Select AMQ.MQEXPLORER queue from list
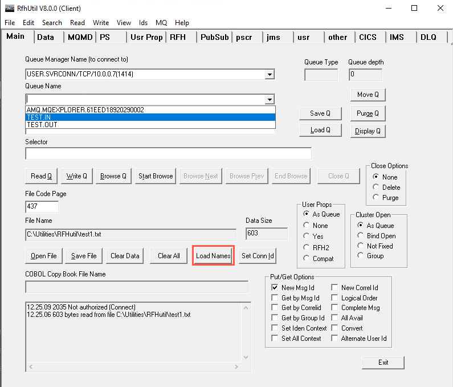Image resolution: width=453 pixels, height=387 pixels. 150,110
